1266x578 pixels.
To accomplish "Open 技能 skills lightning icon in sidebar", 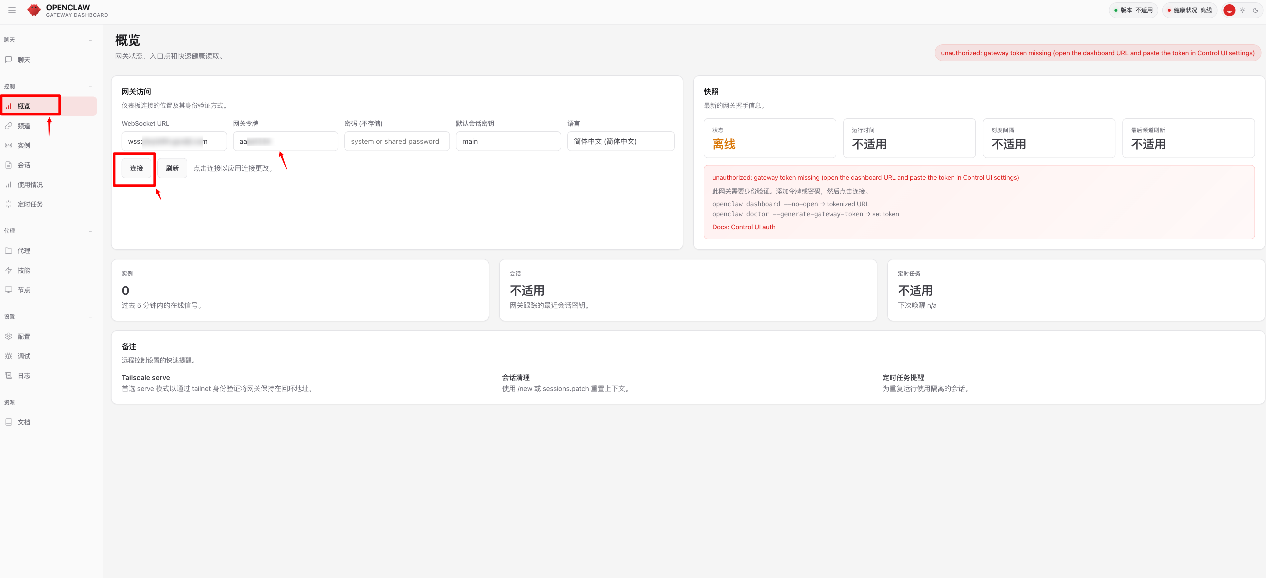I will pos(8,270).
